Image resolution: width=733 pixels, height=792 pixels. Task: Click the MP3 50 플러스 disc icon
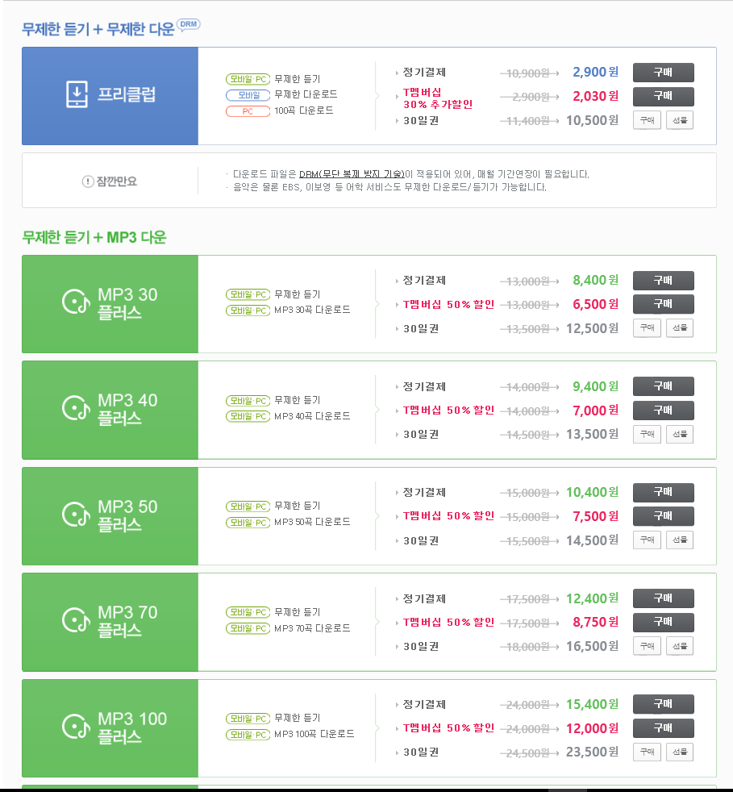[75, 515]
